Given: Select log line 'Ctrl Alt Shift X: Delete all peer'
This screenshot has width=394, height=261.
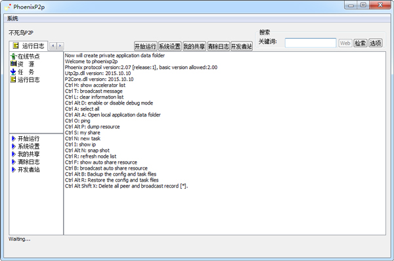Looking at the screenshot, I should (x=126, y=186).
